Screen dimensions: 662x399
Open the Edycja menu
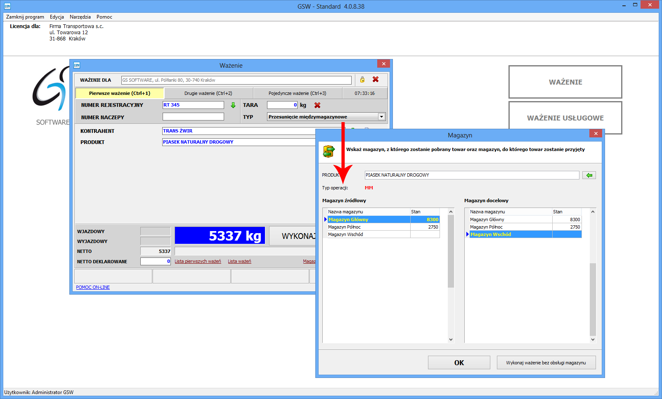[57, 17]
